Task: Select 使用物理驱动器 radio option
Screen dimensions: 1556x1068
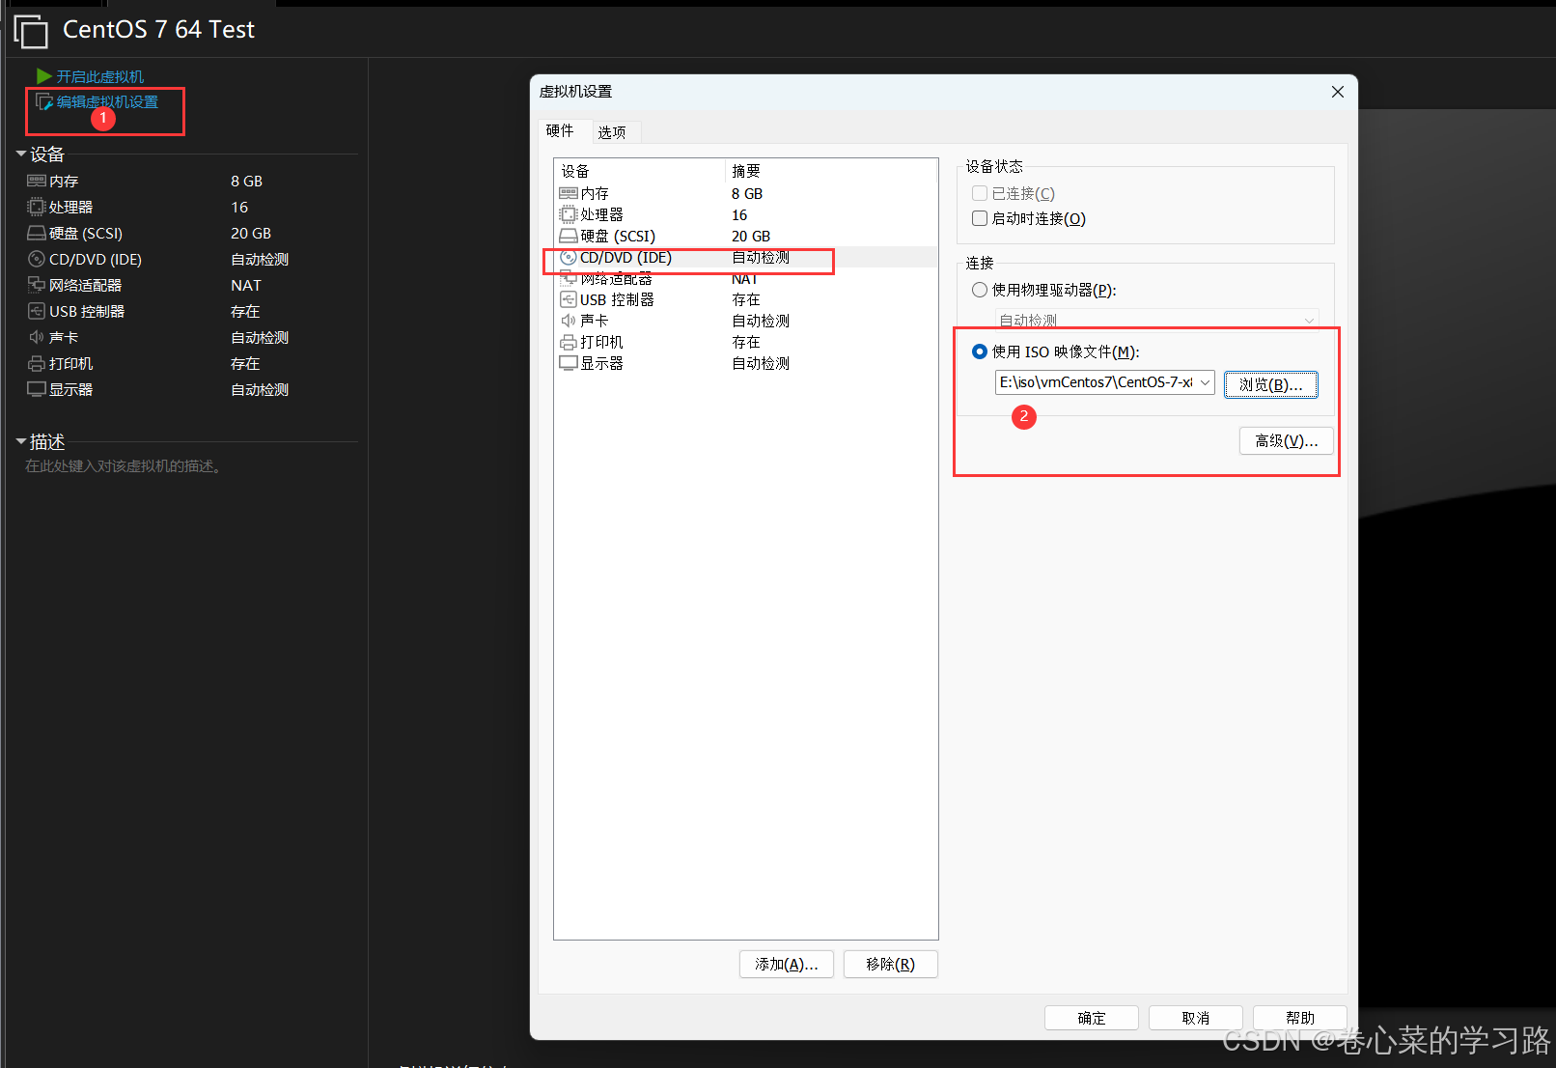Action: coord(980,290)
